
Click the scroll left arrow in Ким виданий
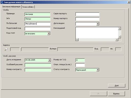tap(77, 39)
